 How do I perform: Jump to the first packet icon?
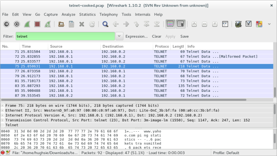pyautogui.click(x=147, y=24)
